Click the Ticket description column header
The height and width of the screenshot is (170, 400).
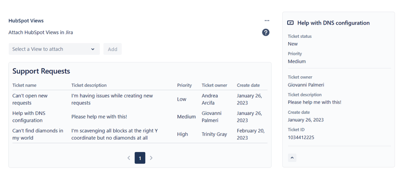click(89, 85)
